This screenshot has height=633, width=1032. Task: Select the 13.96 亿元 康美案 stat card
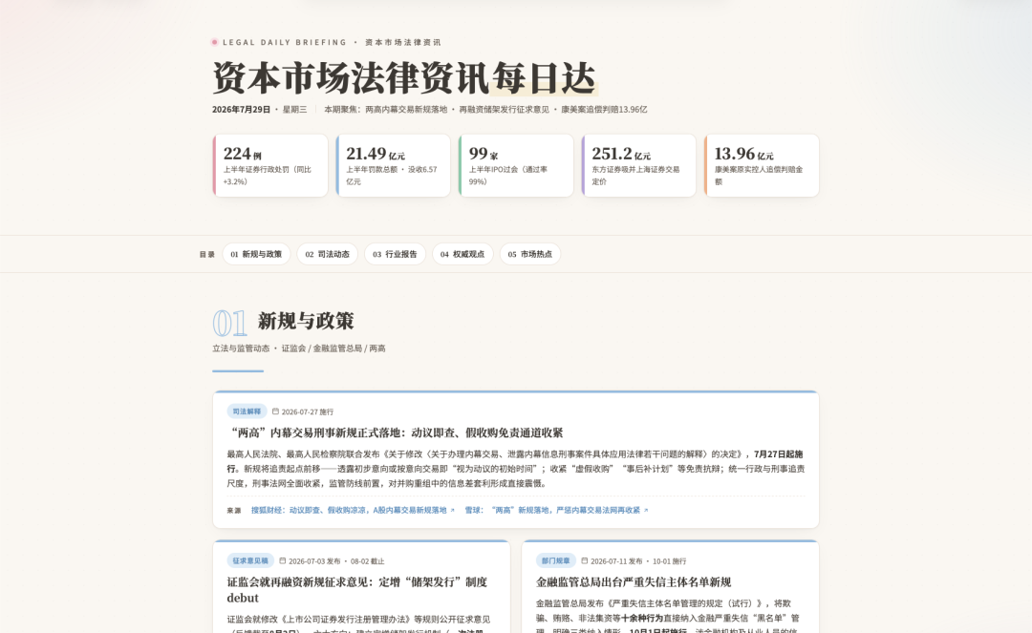coord(762,165)
